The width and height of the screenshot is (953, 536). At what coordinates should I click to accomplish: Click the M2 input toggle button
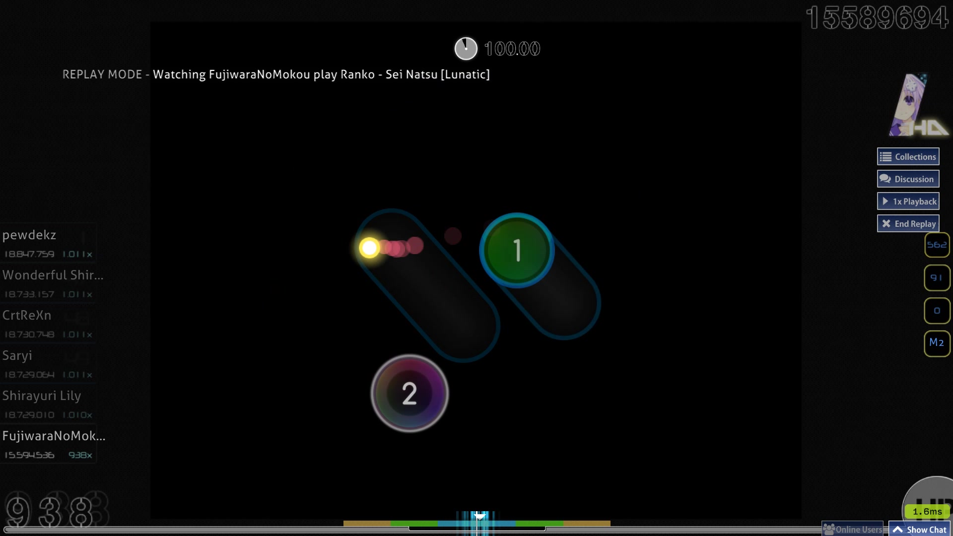coord(937,342)
